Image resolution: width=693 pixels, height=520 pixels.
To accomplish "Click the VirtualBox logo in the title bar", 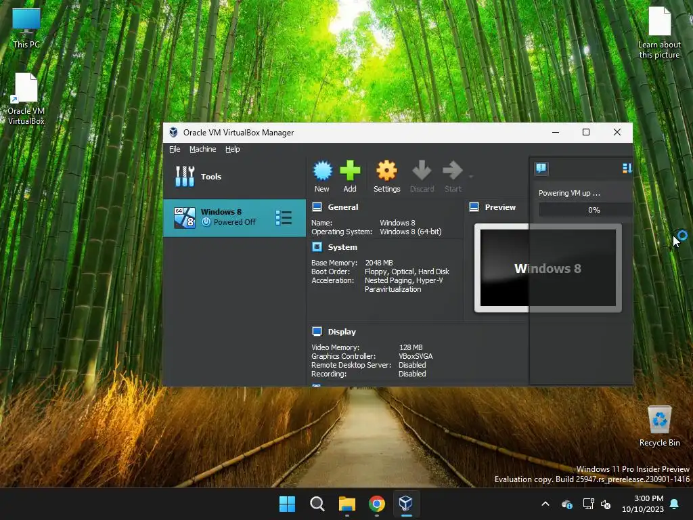I will [x=173, y=132].
